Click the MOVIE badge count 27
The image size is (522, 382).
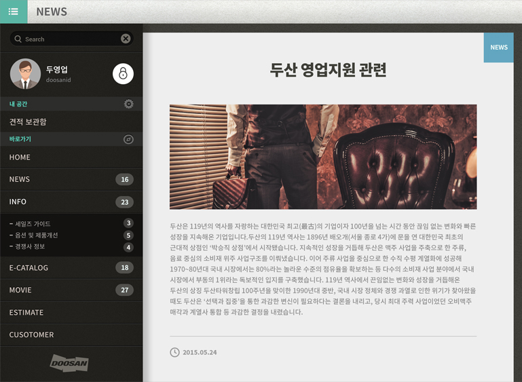point(124,290)
